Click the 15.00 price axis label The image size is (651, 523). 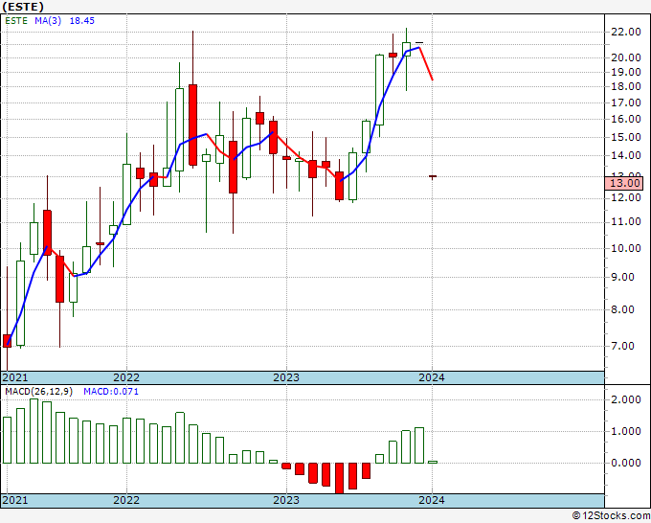(x=626, y=138)
